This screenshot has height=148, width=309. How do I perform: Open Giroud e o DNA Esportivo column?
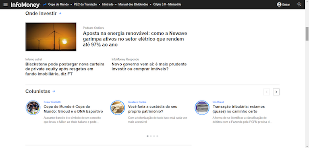point(73,109)
